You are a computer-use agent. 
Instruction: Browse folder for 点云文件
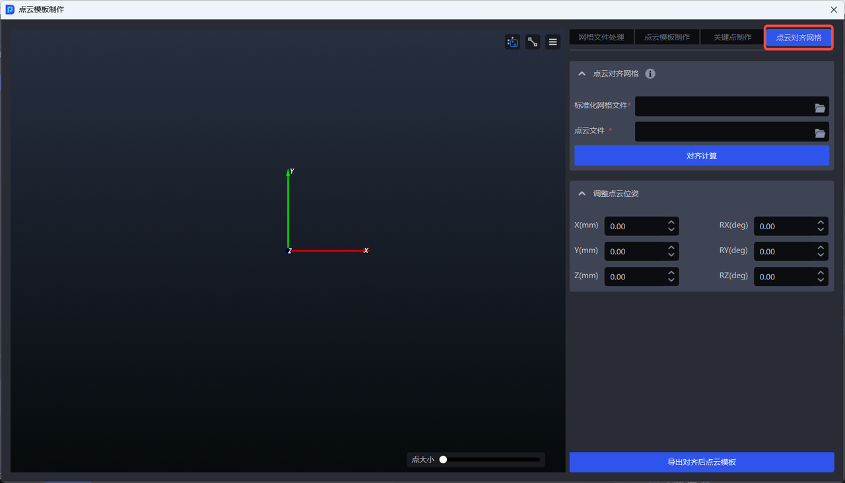tap(820, 133)
